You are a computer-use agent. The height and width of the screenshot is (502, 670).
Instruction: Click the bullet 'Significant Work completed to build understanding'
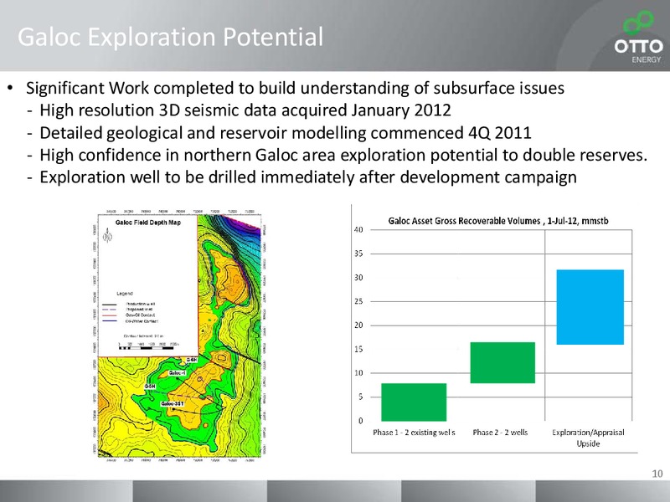[296, 88]
